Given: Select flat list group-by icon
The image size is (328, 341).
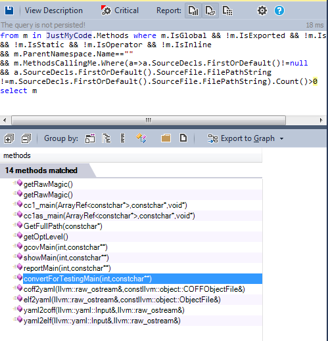Looking at the screenshot, I should click(x=123, y=138).
